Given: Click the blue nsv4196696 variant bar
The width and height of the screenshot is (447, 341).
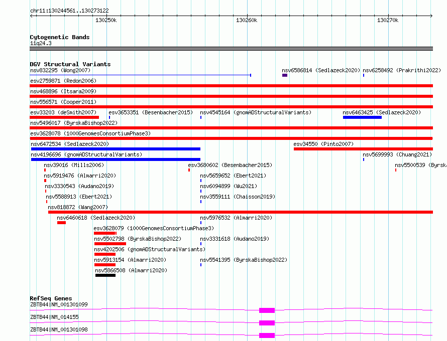Looking at the screenshot, I should tap(116, 159).
